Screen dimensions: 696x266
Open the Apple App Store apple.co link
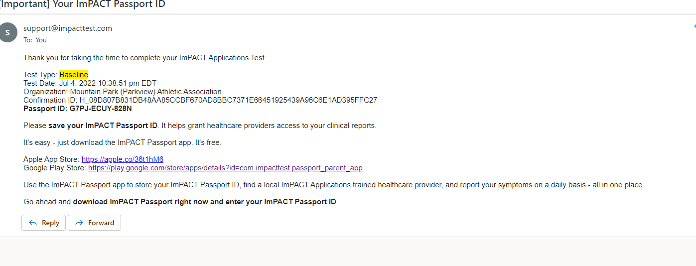click(123, 159)
